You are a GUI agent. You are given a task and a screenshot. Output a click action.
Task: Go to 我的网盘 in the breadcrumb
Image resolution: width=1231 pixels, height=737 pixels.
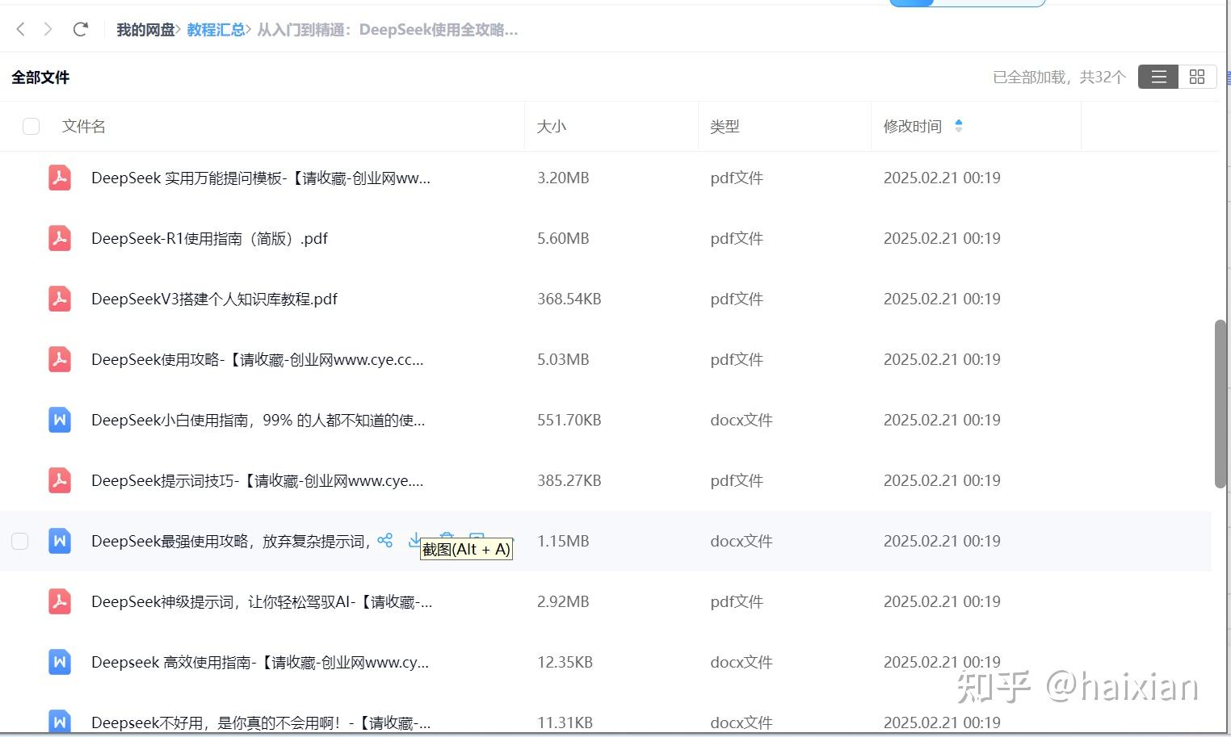[145, 30]
